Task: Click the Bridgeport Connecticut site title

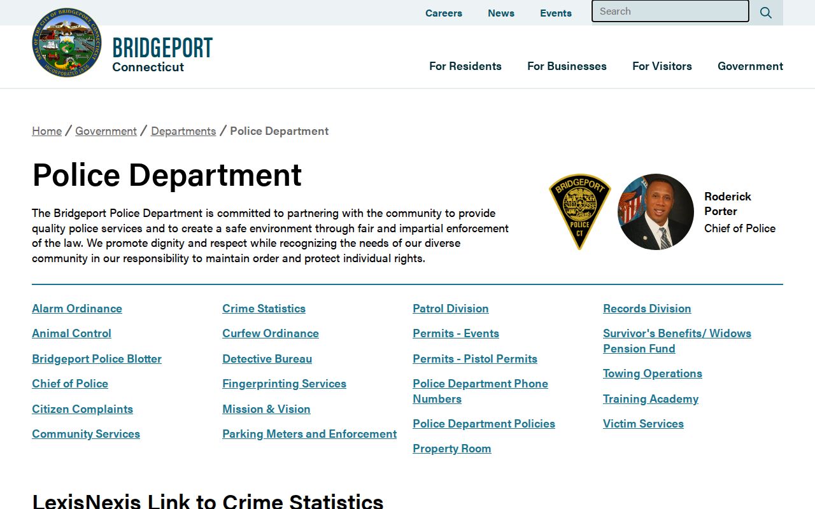Action: pyautogui.click(x=162, y=55)
